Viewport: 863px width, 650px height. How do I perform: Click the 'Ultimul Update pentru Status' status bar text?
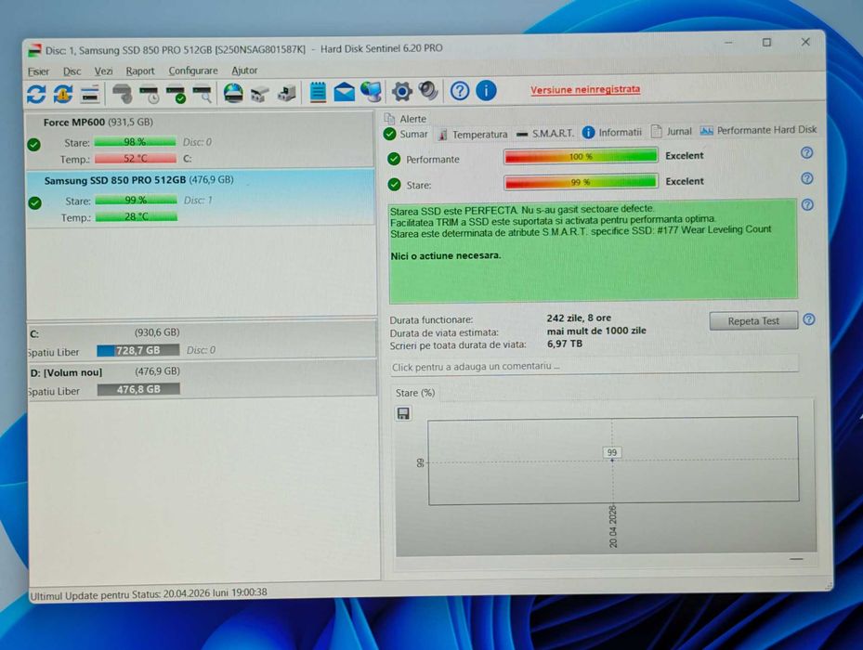(x=149, y=594)
